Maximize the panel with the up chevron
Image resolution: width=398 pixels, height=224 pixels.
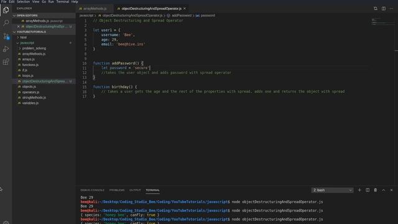click(x=384, y=190)
